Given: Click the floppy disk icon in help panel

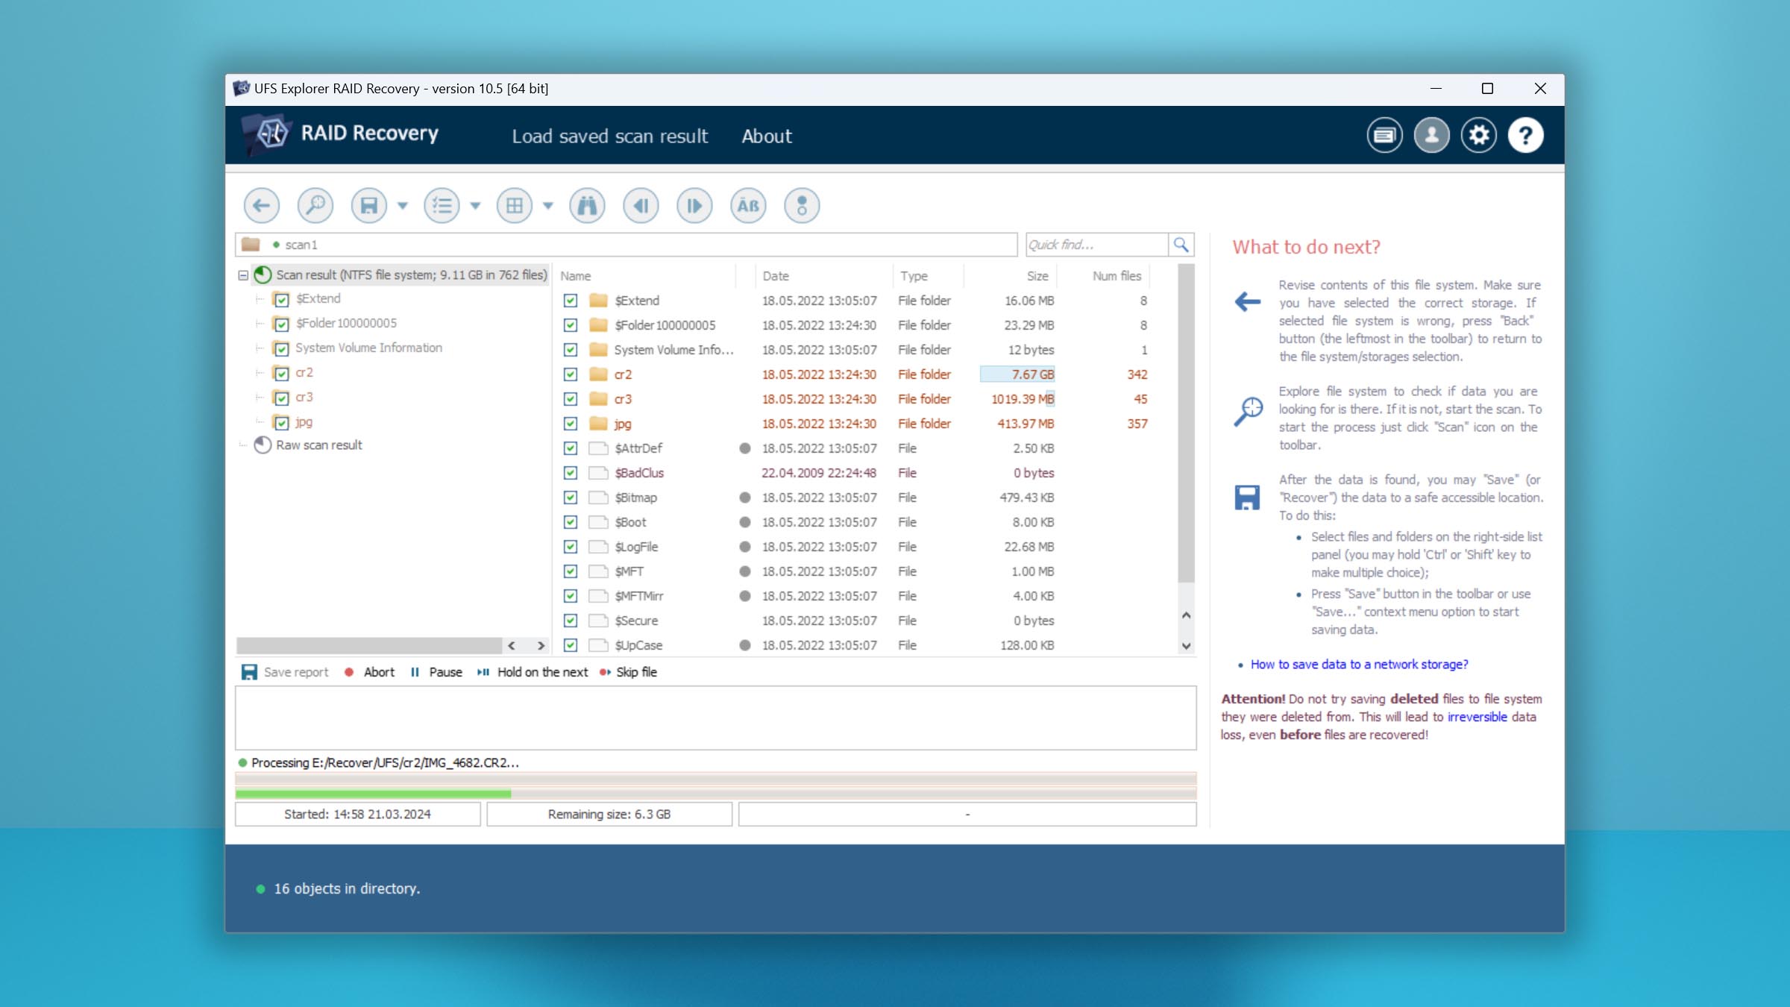Looking at the screenshot, I should coord(1247,498).
